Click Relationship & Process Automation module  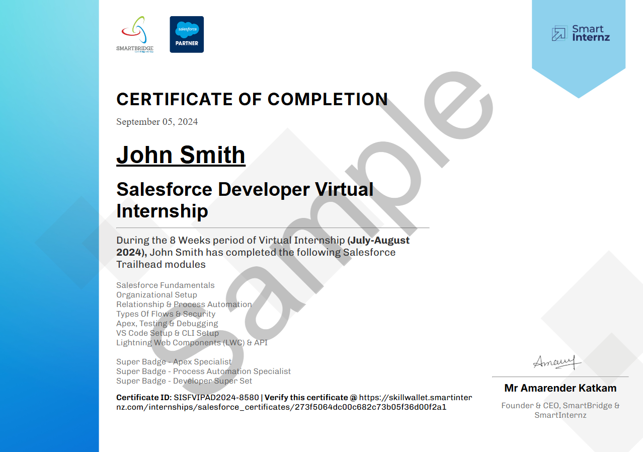coord(184,305)
